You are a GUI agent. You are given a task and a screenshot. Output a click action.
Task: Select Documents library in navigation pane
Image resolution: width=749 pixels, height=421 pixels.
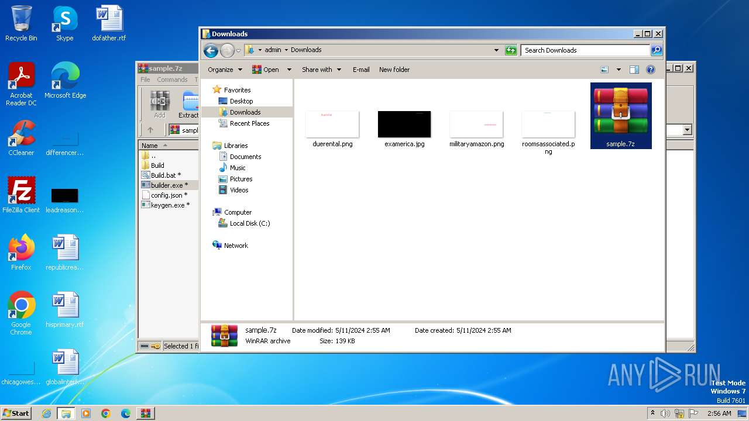click(245, 157)
